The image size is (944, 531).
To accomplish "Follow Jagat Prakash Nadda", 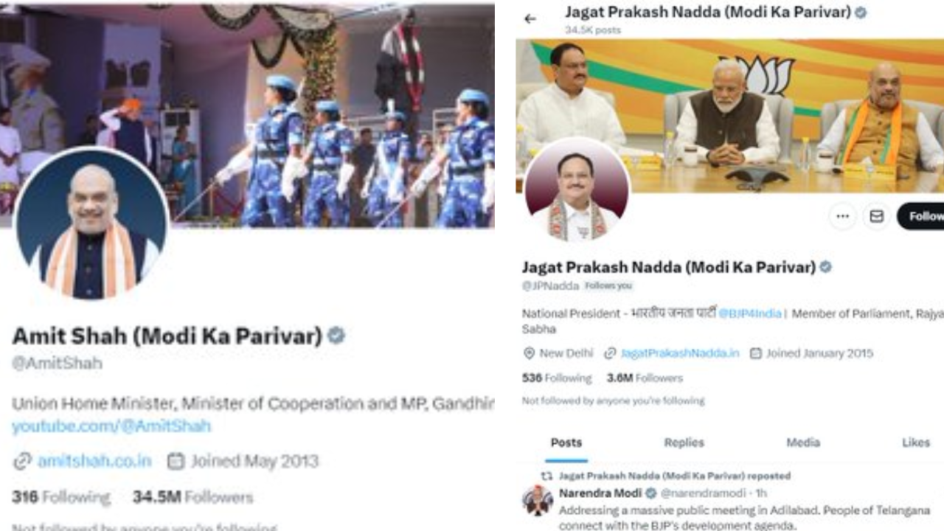I will [x=921, y=216].
